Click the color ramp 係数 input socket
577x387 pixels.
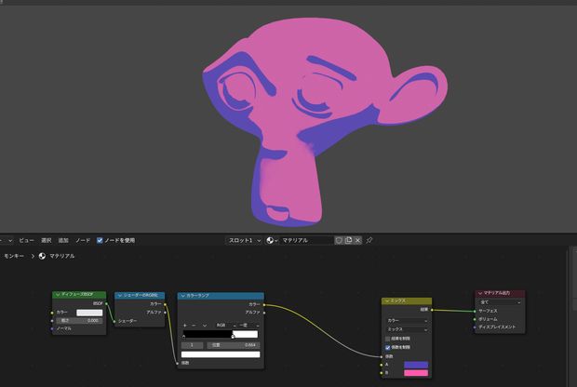tap(178, 363)
